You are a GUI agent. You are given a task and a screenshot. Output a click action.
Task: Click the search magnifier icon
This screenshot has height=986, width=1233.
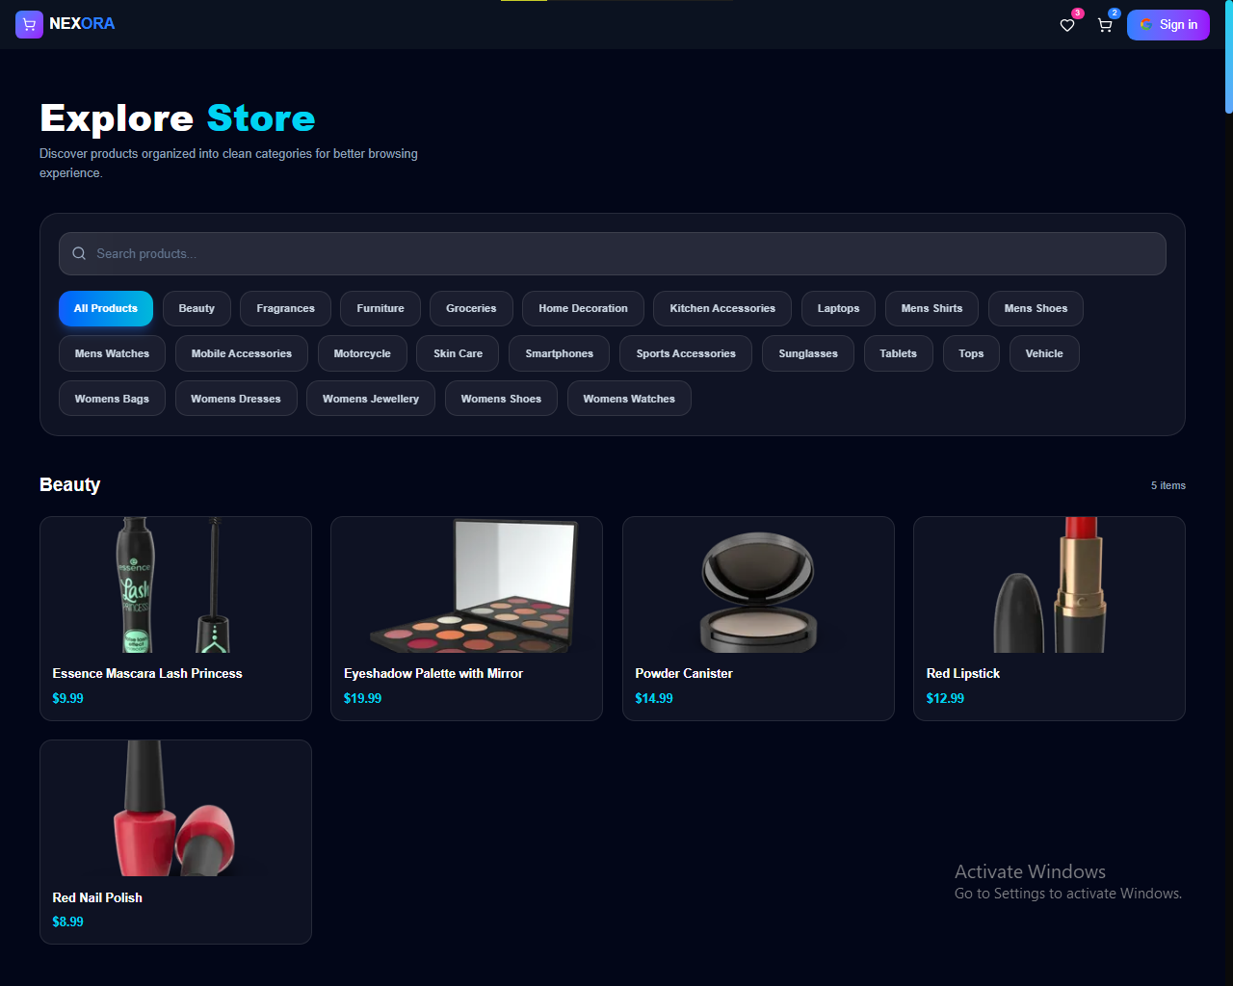[79, 254]
